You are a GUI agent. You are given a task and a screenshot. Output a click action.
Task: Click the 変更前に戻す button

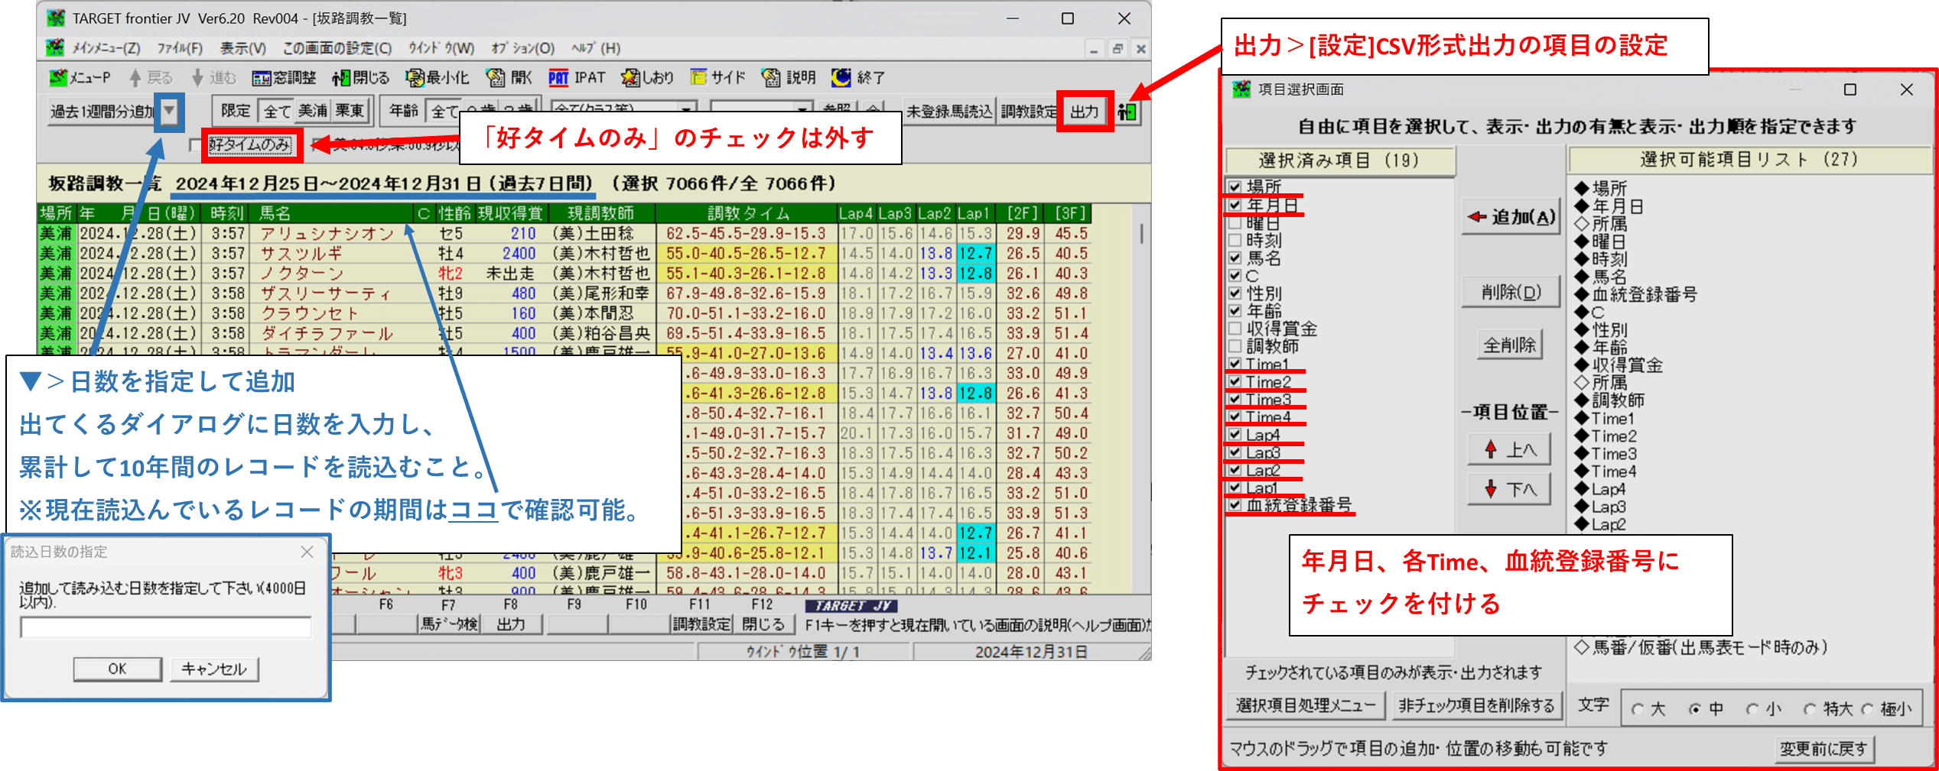[1824, 749]
